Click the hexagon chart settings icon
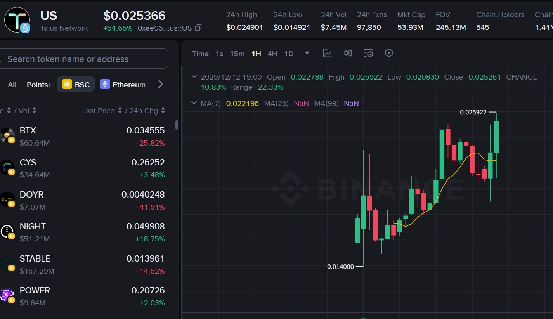Image resolution: width=553 pixels, height=319 pixels. 389,53
